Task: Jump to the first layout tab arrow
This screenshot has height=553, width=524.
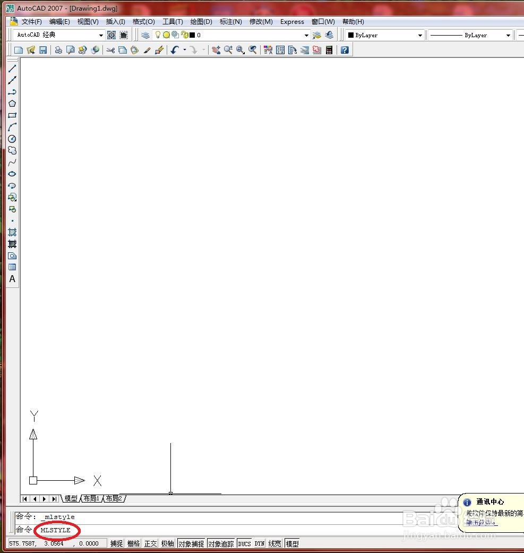Action: 24,499
